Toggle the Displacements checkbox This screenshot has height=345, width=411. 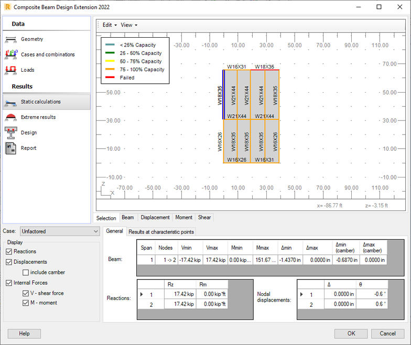pos(9,262)
